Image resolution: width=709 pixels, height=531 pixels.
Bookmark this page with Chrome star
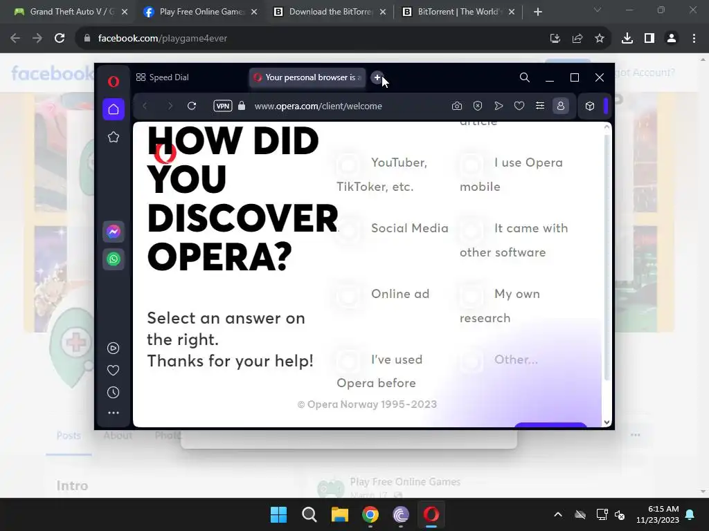(x=600, y=39)
